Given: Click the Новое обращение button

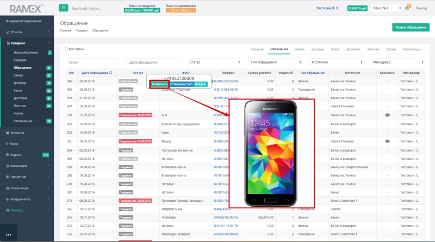Looking at the screenshot, I should point(411,27).
